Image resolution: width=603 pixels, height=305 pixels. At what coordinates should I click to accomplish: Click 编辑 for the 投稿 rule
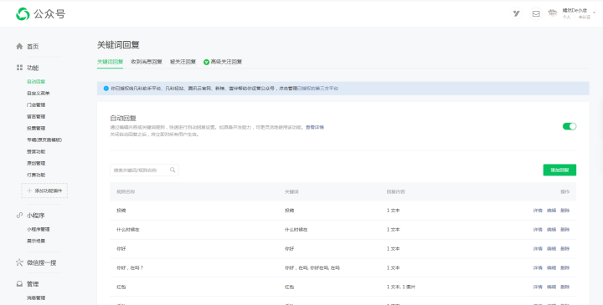click(x=551, y=211)
